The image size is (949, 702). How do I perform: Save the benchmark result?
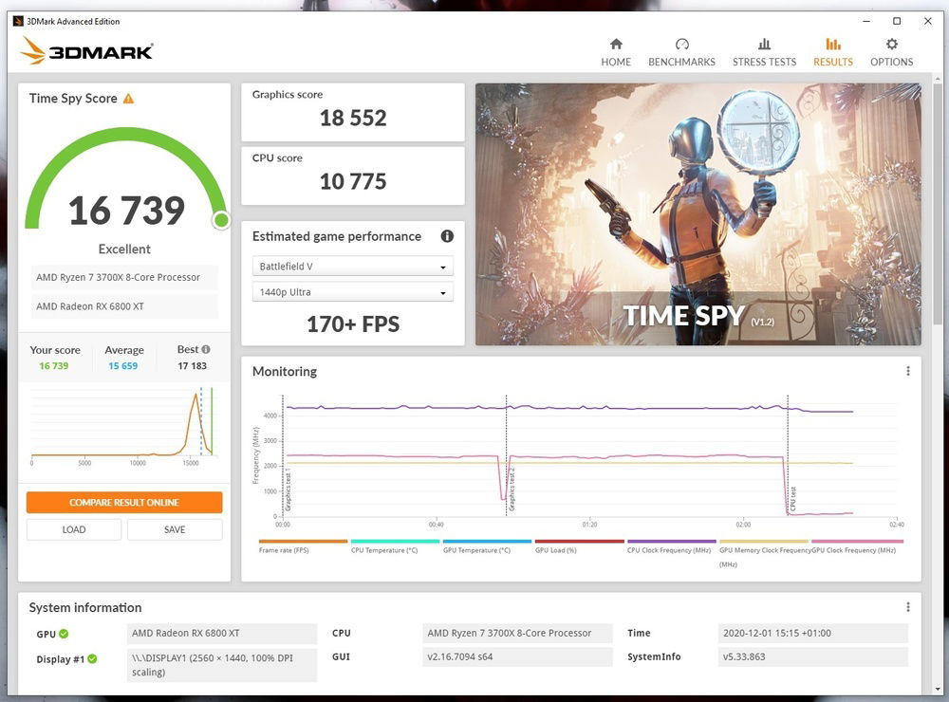tap(175, 529)
